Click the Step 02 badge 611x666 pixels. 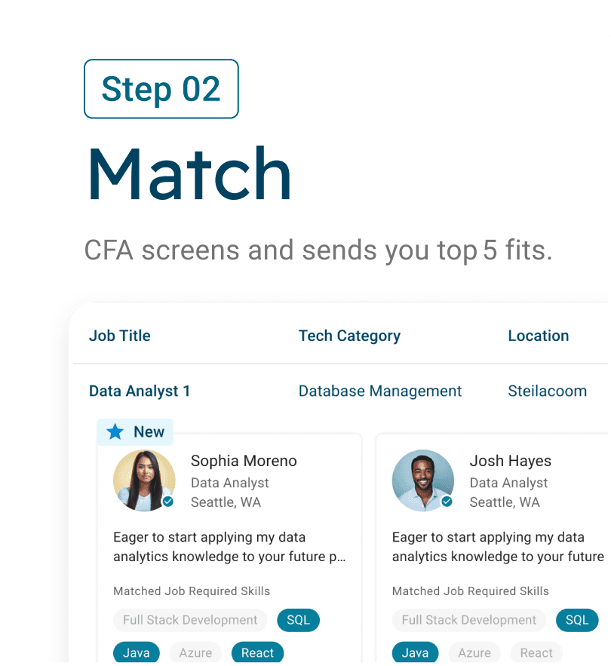(x=161, y=89)
